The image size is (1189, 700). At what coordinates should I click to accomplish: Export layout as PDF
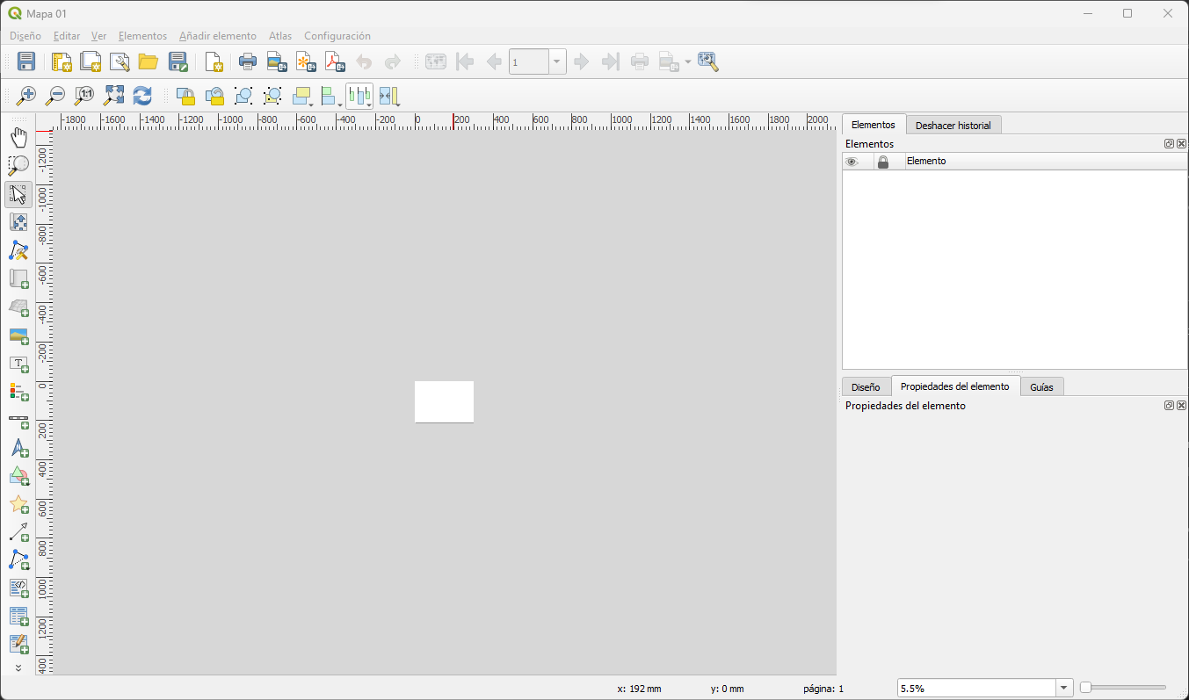click(335, 61)
